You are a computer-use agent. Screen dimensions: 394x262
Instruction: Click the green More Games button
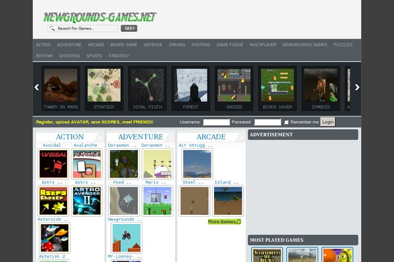[225, 221]
